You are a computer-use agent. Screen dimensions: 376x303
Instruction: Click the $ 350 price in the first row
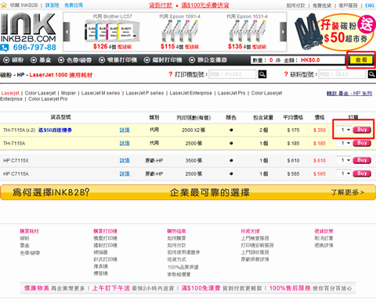point(320,130)
